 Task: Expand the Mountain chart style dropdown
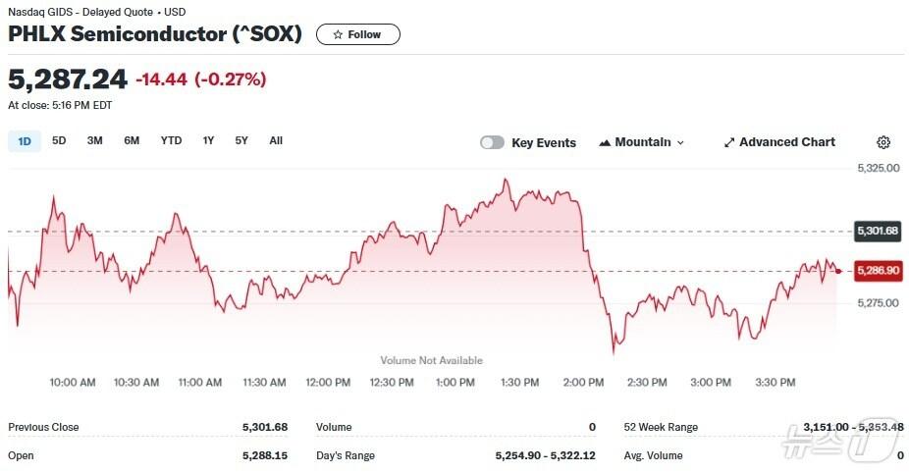pos(680,142)
